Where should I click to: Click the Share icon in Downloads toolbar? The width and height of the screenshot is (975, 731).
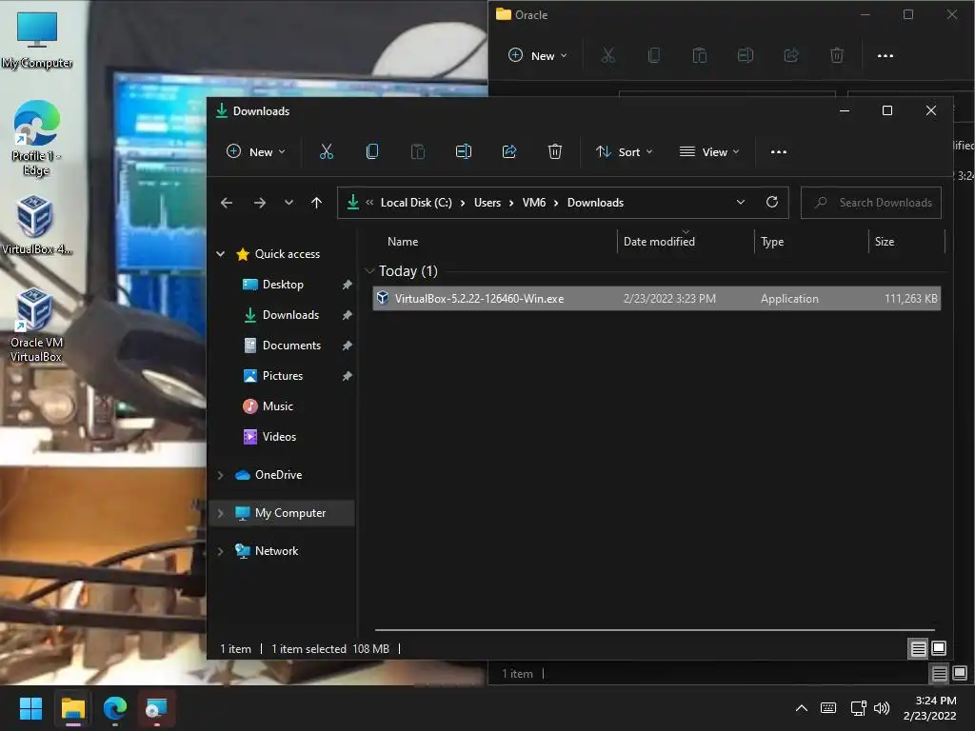[x=509, y=151]
